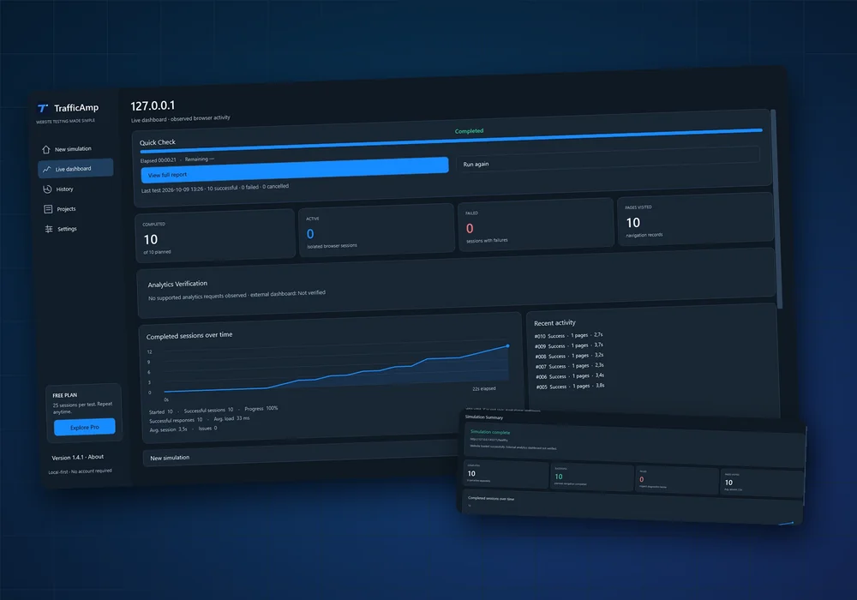Click the 'Local-first · No account required' text

click(80, 471)
